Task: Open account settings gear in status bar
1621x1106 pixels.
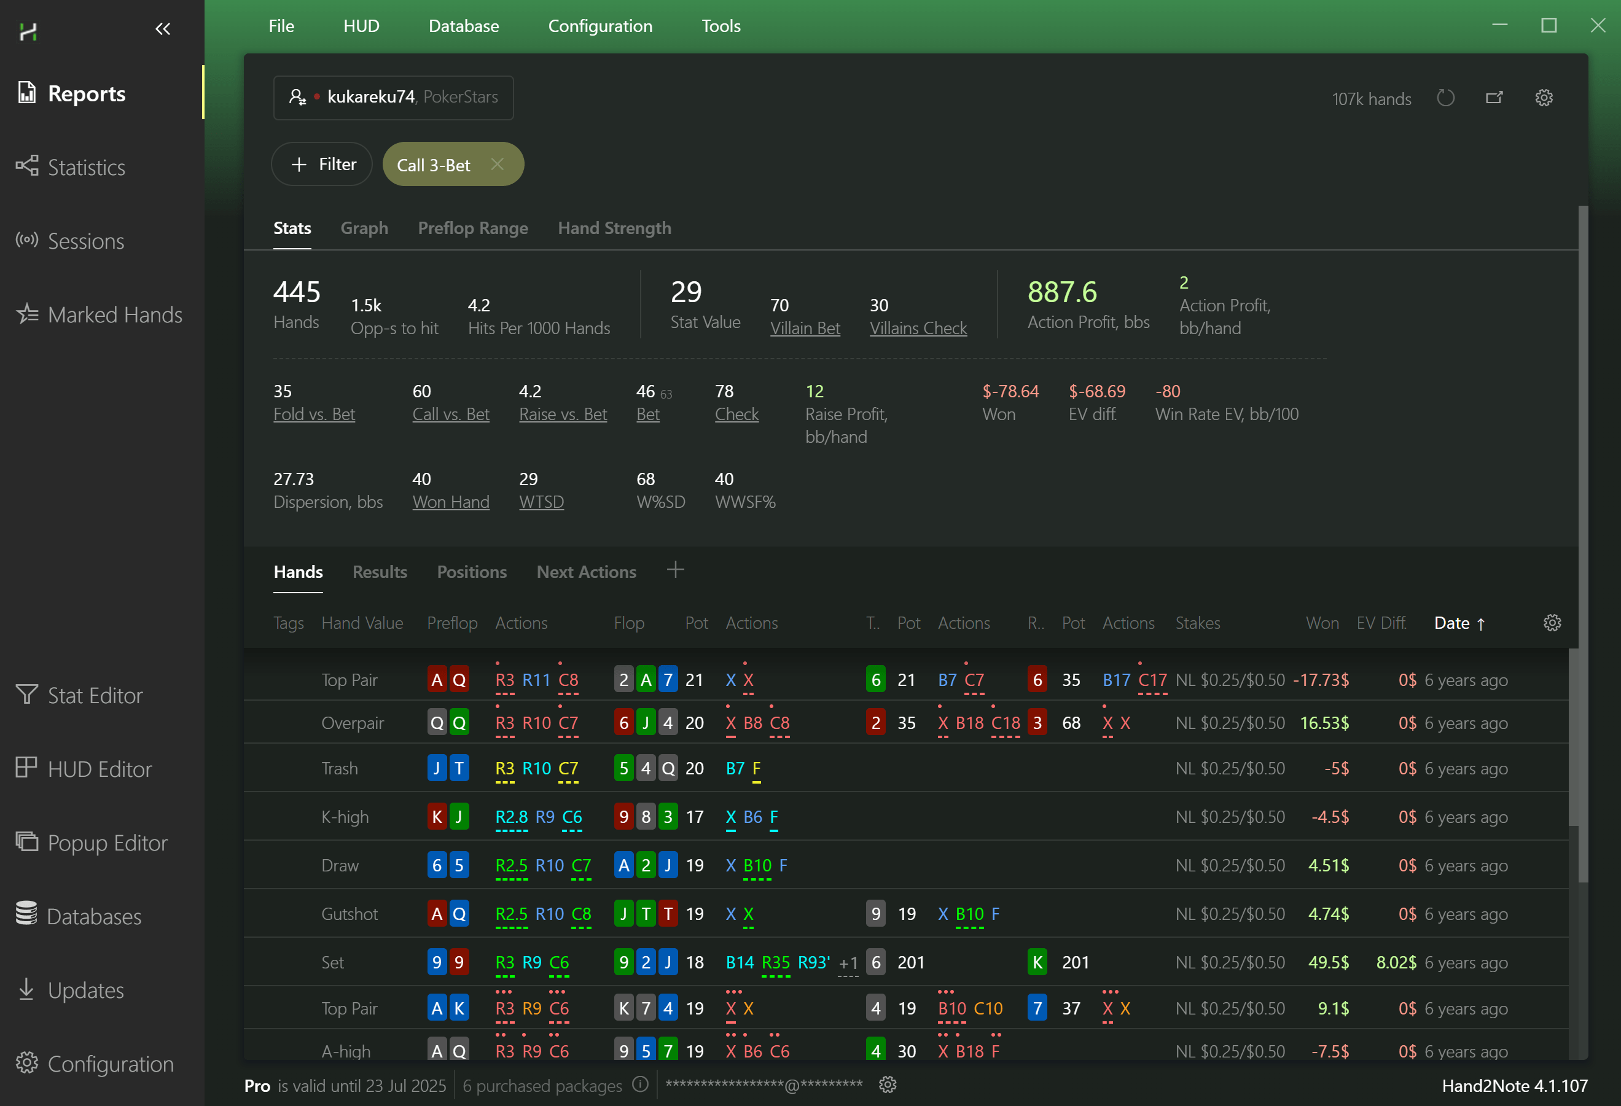Action: click(x=887, y=1085)
